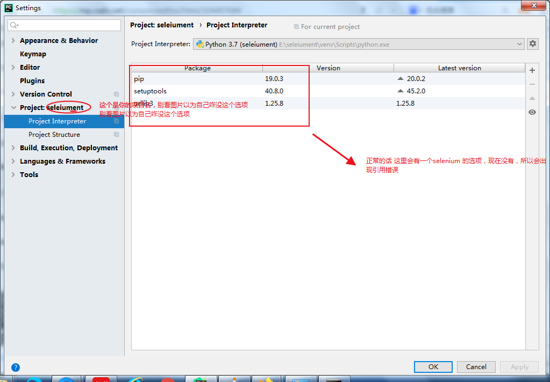The width and height of the screenshot is (550, 382).
Task: Open the Project Interpreter dropdown list
Action: coord(519,44)
